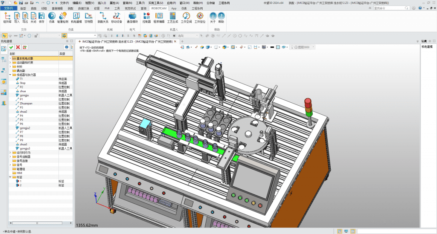Expand the 基本机电对象 tree folder
This screenshot has height=234, width=437.
click(10, 58)
